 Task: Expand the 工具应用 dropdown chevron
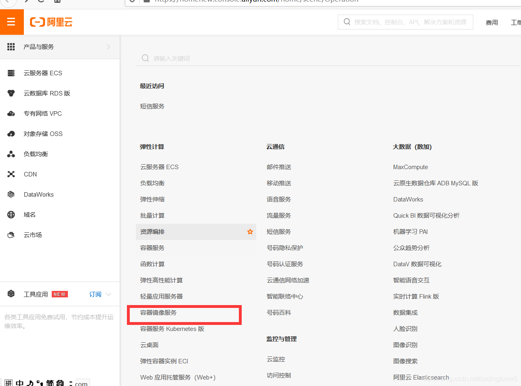(x=108, y=295)
